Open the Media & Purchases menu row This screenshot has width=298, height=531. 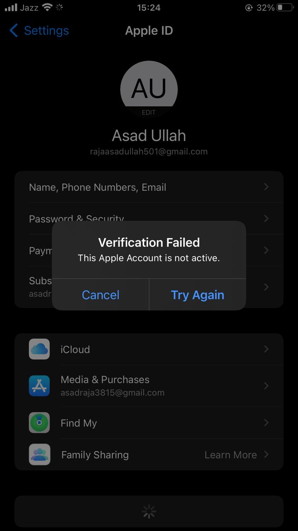[x=149, y=386]
